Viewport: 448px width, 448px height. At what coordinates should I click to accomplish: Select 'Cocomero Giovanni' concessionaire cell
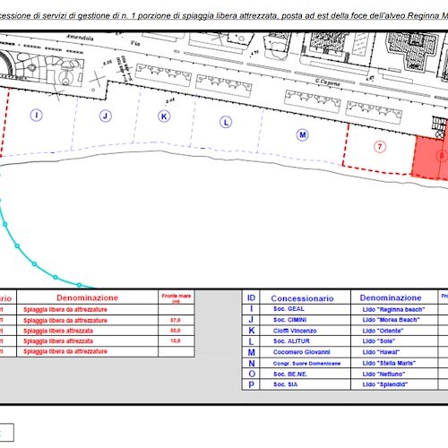[302, 352]
